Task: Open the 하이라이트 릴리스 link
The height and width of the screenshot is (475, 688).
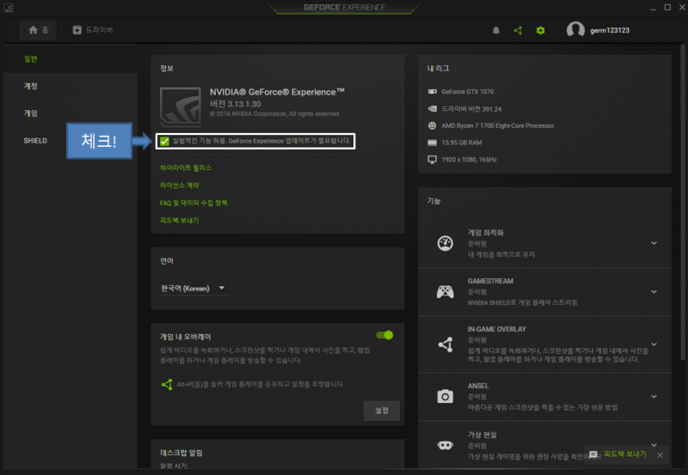Action: [x=186, y=167]
